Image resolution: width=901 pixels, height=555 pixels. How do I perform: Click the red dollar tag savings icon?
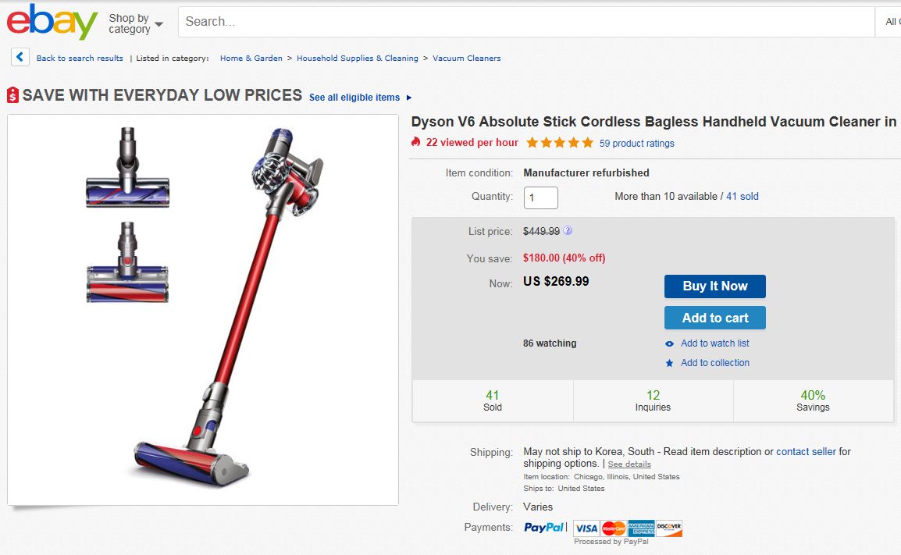[12, 95]
